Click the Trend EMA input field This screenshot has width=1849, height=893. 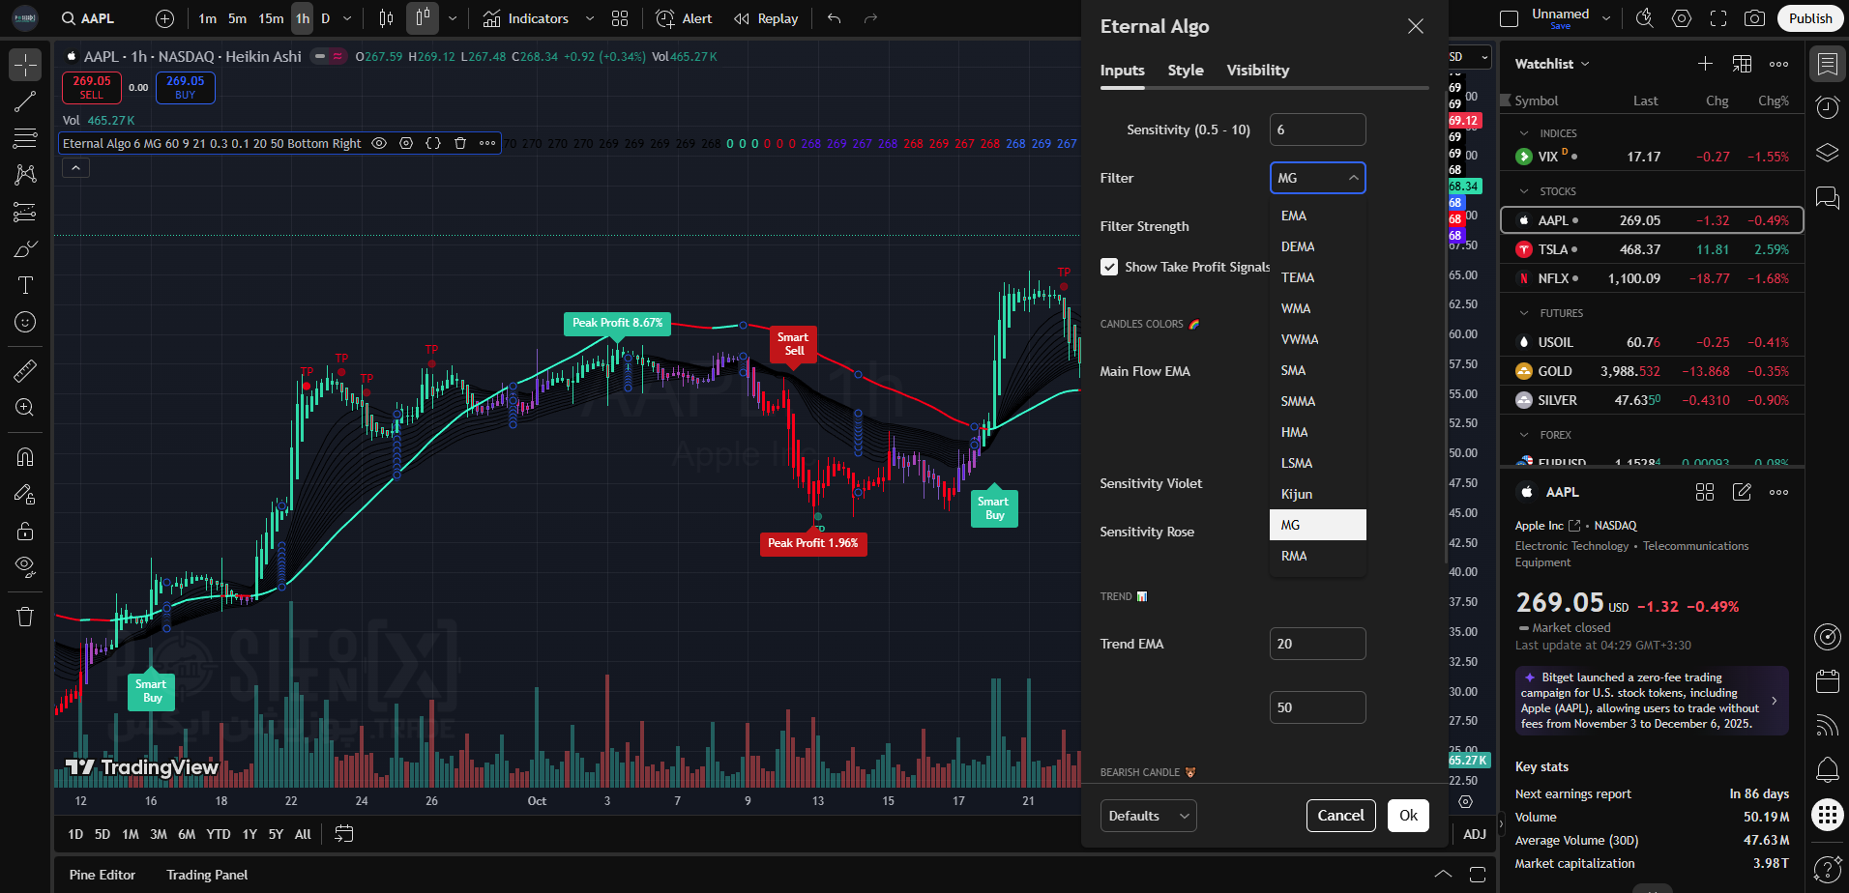tap(1317, 644)
